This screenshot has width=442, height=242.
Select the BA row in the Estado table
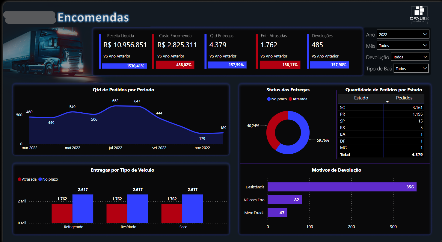[x=381, y=134]
